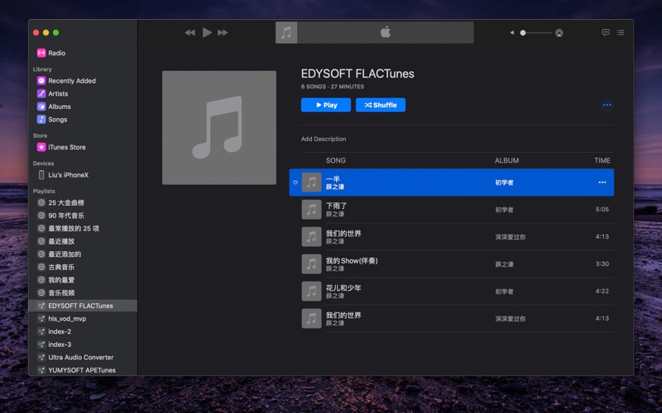Click the rewind playback button
This screenshot has width=662, height=413.
(190, 32)
